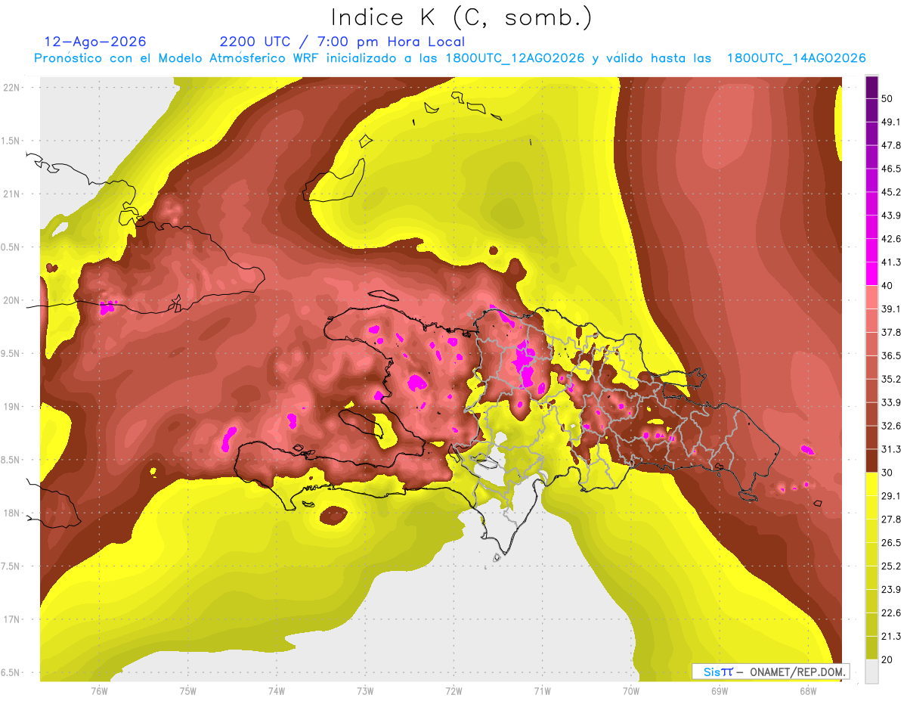This screenshot has width=907, height=701.
Task: Pick the magenta swatch between 40 and 41.3
Action: pos(871,274)
